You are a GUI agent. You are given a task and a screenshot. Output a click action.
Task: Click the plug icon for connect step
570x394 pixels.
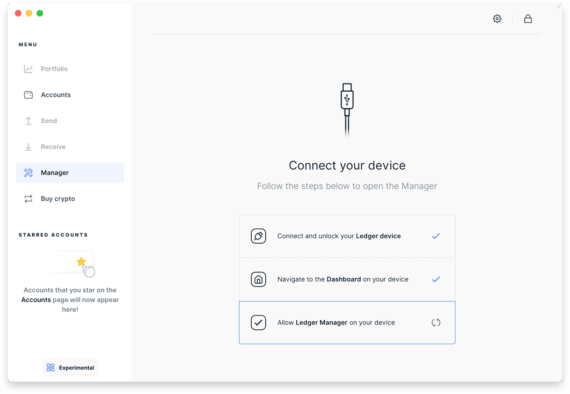258,236
